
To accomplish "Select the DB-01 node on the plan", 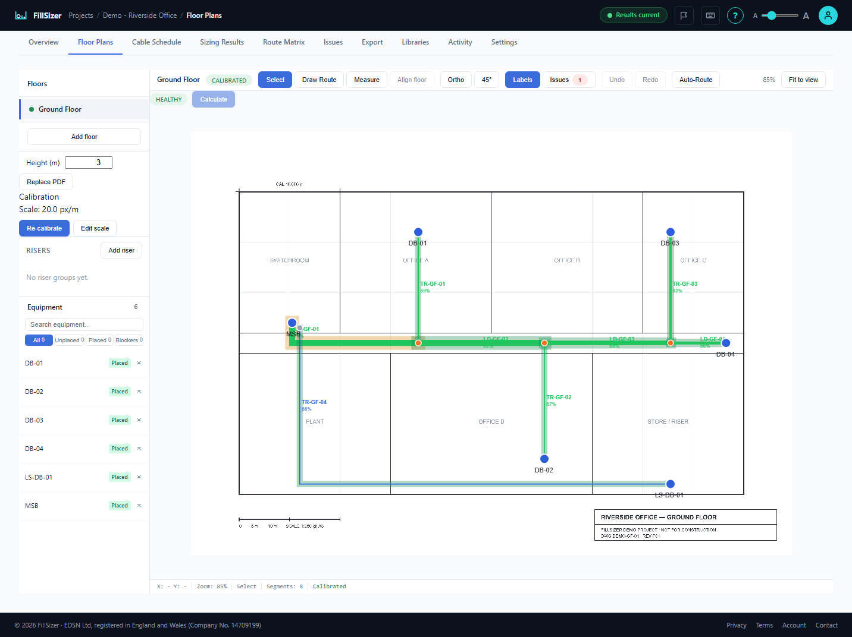I will coord(418,232).
